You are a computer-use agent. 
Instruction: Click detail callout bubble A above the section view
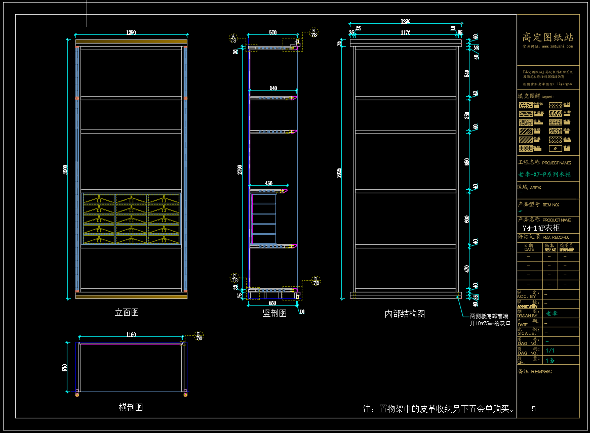pyautogui.click(x=233, y=38)
